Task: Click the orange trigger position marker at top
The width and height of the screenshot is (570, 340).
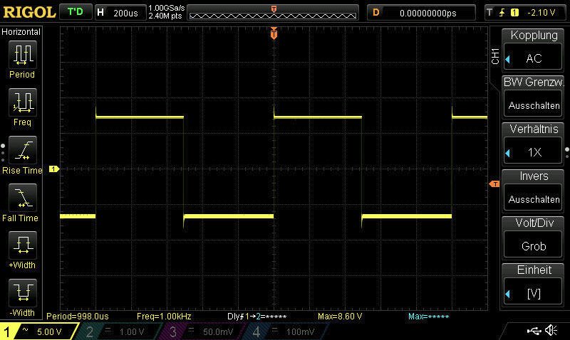Action: point(274,33)
